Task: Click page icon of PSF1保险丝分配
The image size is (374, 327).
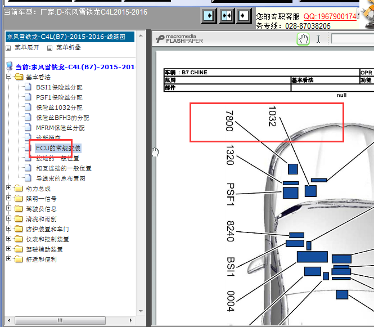Action: coord(28,97)
